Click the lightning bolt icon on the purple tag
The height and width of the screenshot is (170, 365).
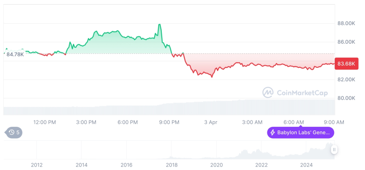[272, 133]
